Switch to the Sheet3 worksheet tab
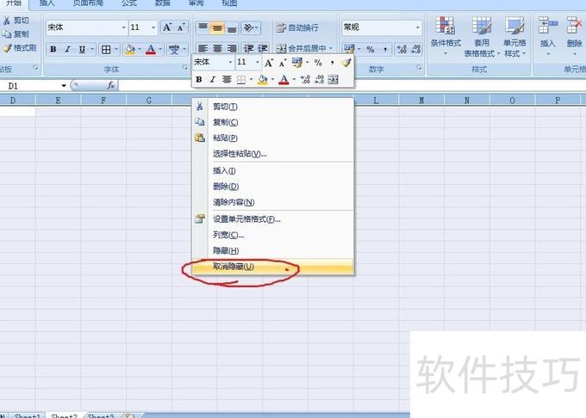The image size is (586, 418). 100,415
